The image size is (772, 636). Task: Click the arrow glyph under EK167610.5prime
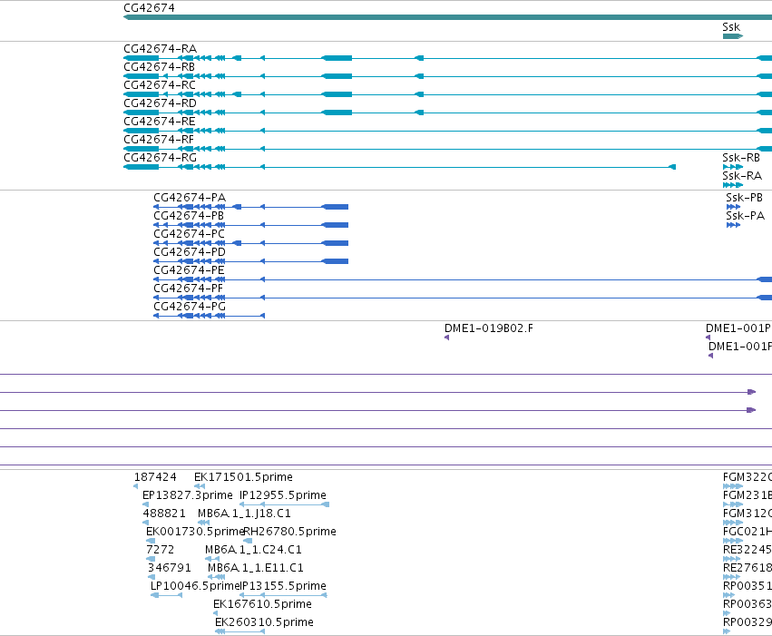coord(216,614)
